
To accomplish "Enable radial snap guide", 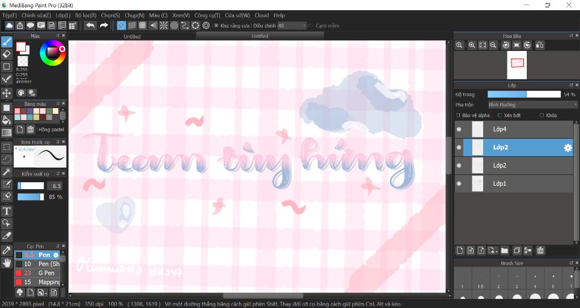I will (164, 25).
